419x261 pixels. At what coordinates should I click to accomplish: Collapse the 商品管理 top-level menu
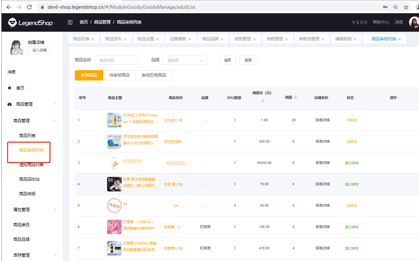[55, 104]
